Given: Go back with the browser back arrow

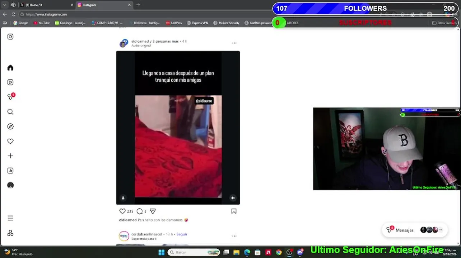Looking at the screenshot, I should point(5,14).
